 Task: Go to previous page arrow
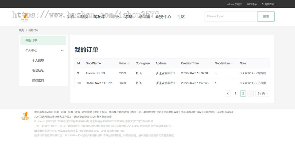tap(228, 94)
